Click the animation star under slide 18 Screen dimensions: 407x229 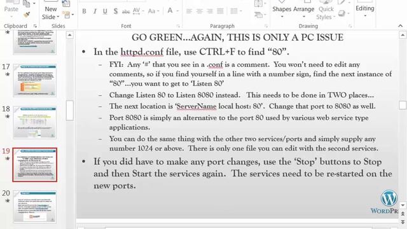(x=7, y=116)
